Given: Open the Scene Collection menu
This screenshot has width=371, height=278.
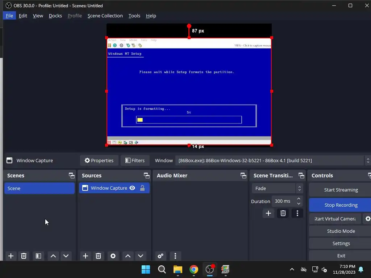Looking at the screenshot, I should [105, 16].
